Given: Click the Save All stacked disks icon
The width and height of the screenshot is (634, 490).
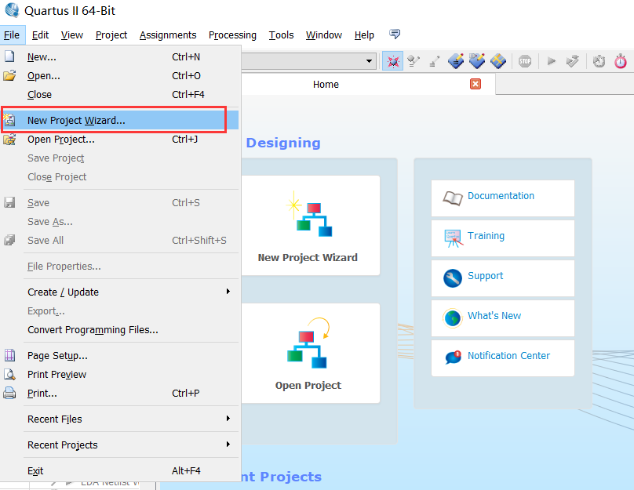Looking at the screenshot, I should click(x=9, y=241).
